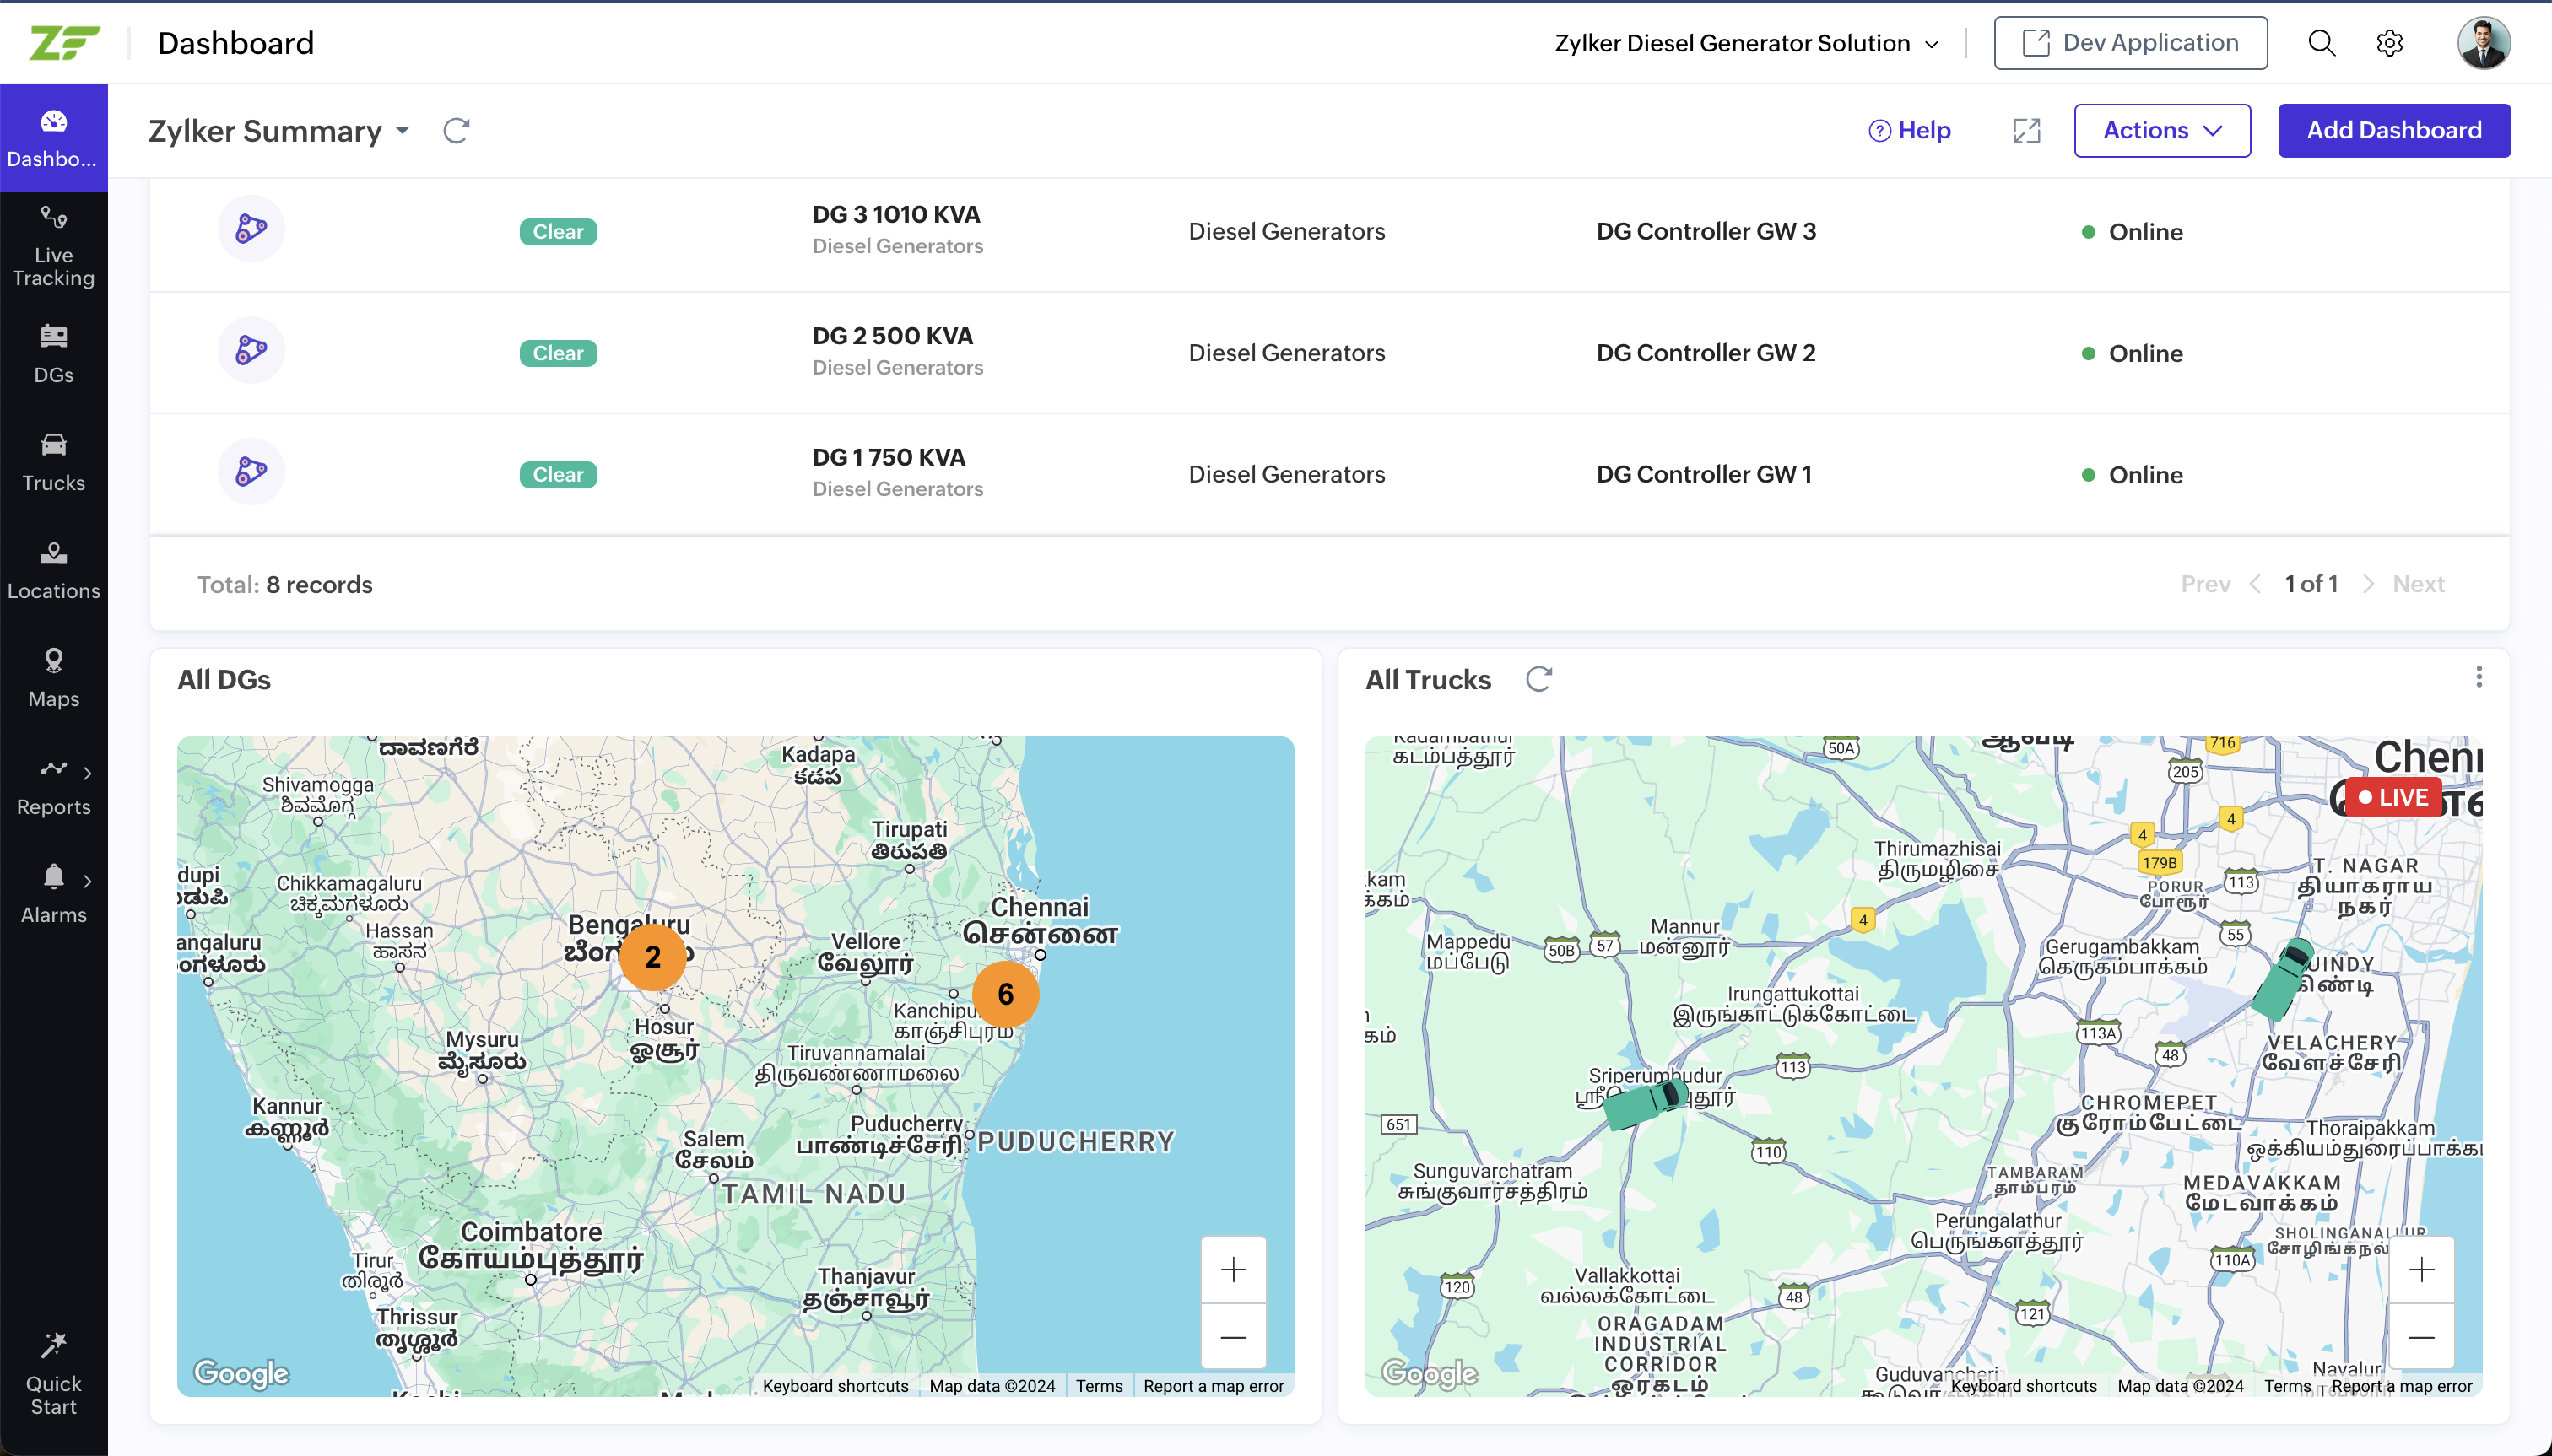Screen dimensions: 2552x1456
Task: Click device icon for DG 3 1010 KVA
Action: [x=251, y=229]
